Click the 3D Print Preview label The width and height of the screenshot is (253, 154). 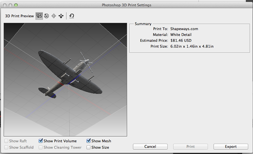19,16
